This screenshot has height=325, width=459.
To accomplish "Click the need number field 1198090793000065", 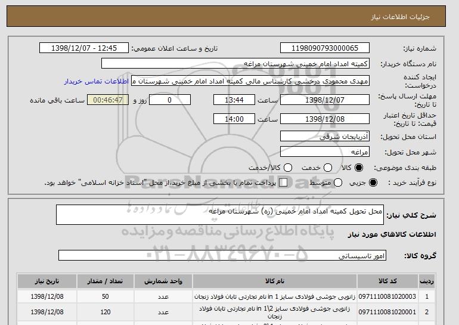I will pos(324,48).
